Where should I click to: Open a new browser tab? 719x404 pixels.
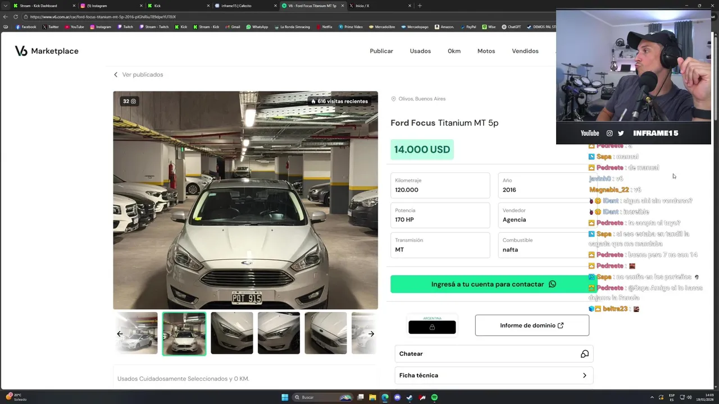point(420,6)
